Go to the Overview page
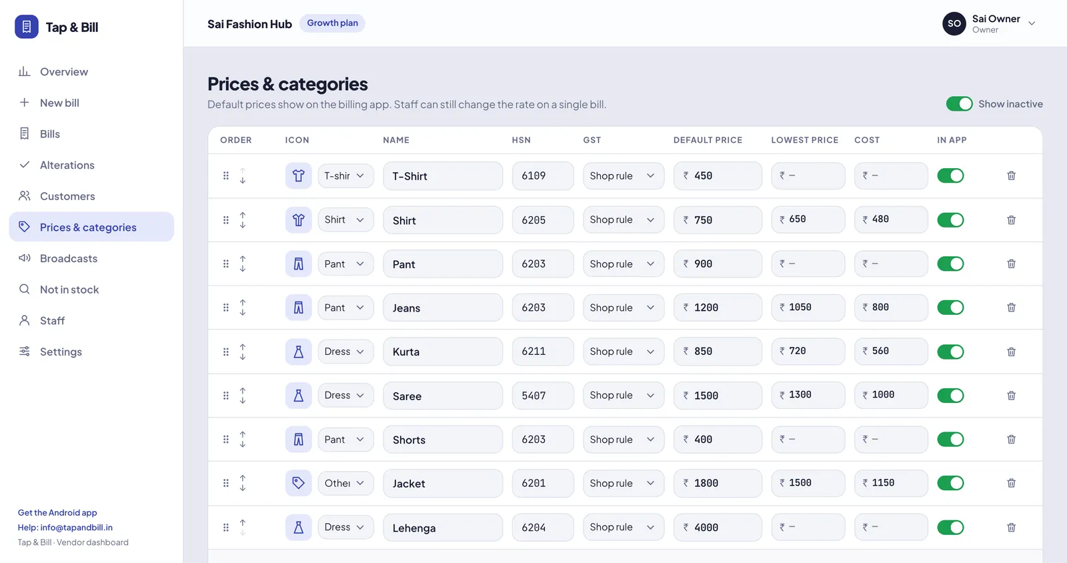This screenshot has width=1067, height=563. [91, 71]
